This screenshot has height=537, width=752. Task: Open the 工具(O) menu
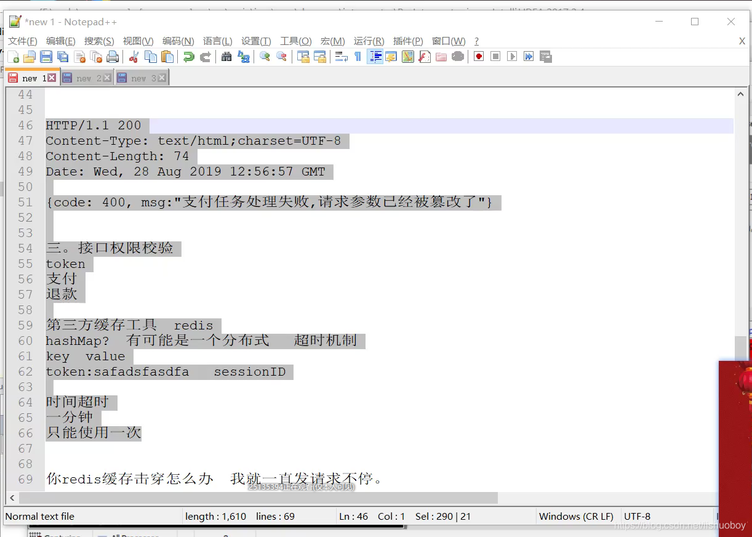(296, 41)
